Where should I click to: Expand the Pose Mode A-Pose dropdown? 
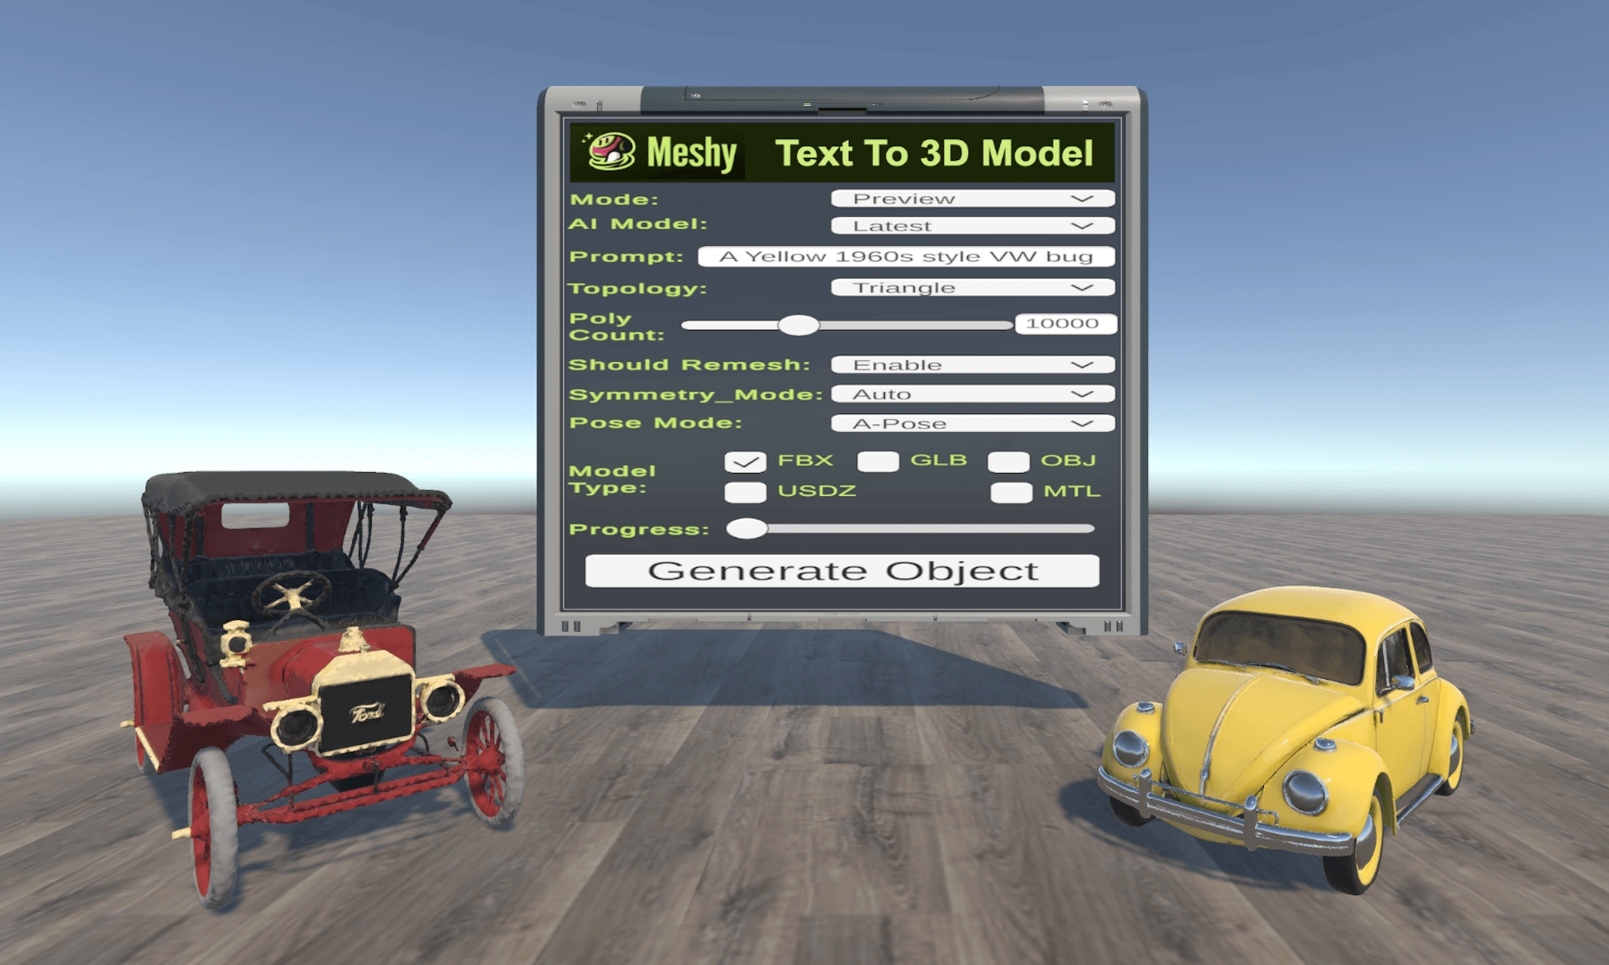click(x=972, y=424)
